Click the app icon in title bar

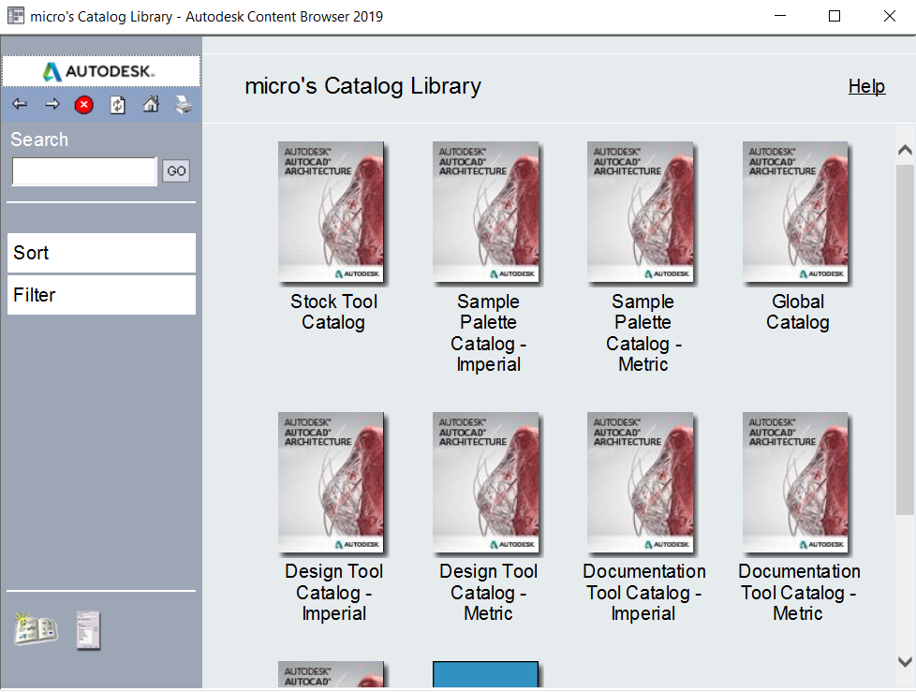tap(16, 16)
